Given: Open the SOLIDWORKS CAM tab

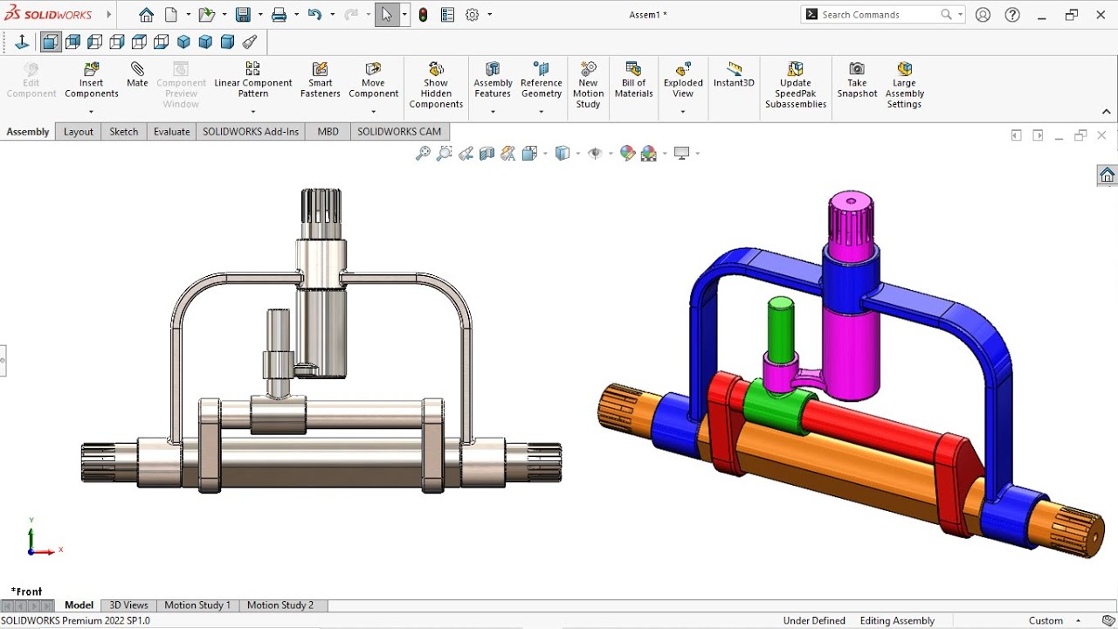Looking at the screenshot, I should pyautogui.click(x=399, y=132).
